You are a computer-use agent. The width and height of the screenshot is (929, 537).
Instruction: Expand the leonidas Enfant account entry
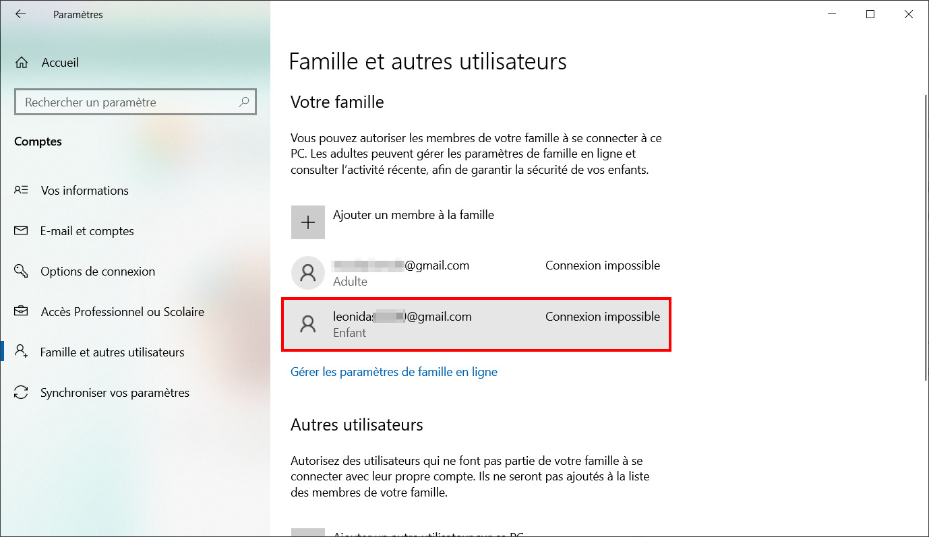(476, 324)
